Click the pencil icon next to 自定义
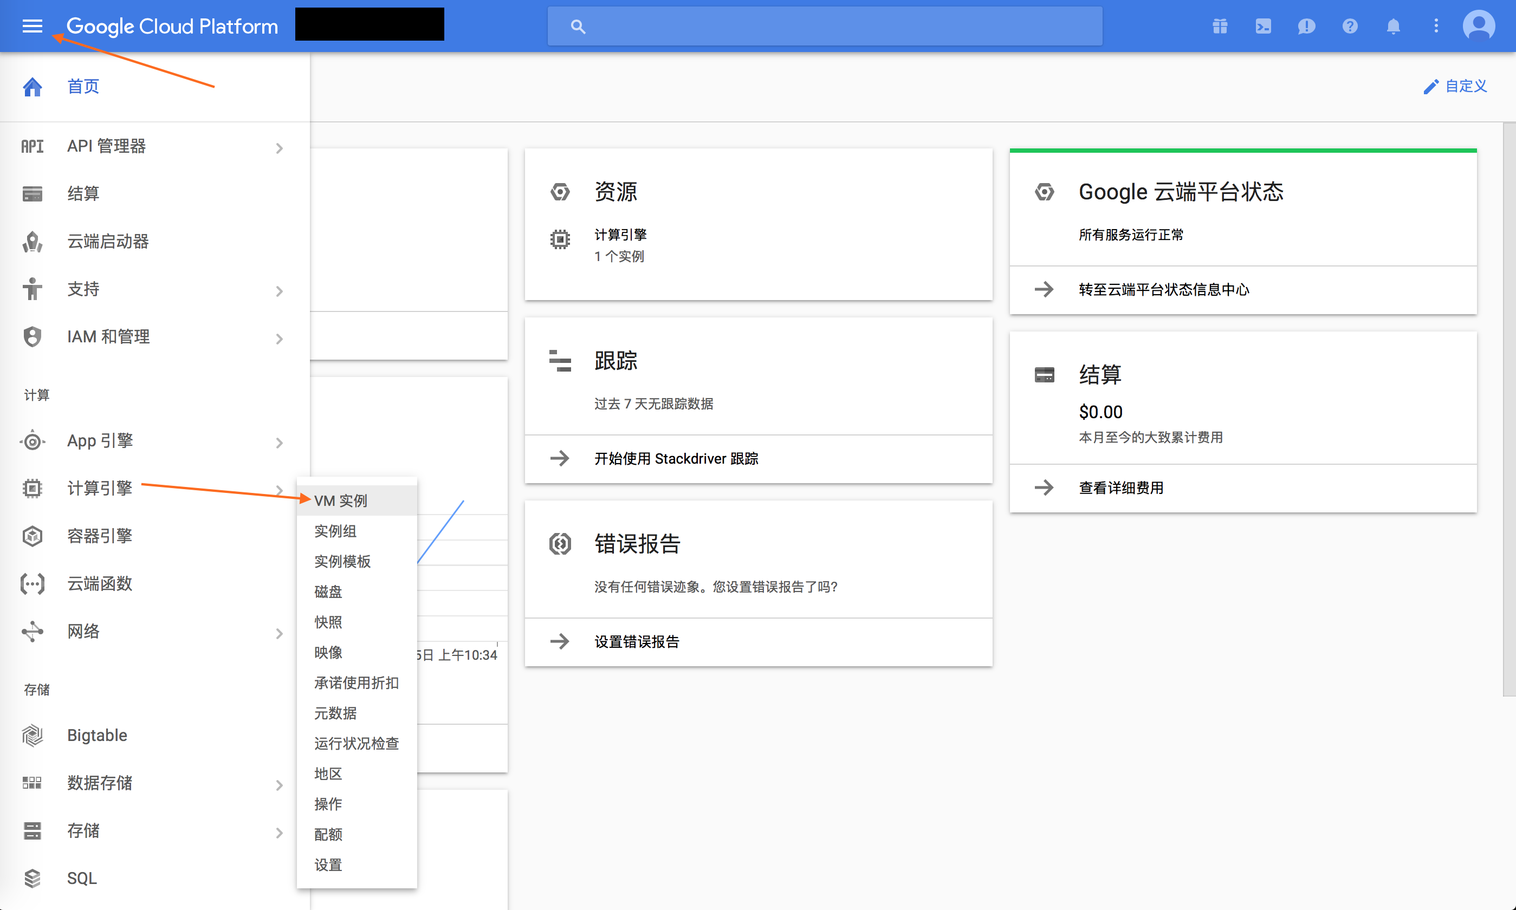 (x=1431, y=87)
